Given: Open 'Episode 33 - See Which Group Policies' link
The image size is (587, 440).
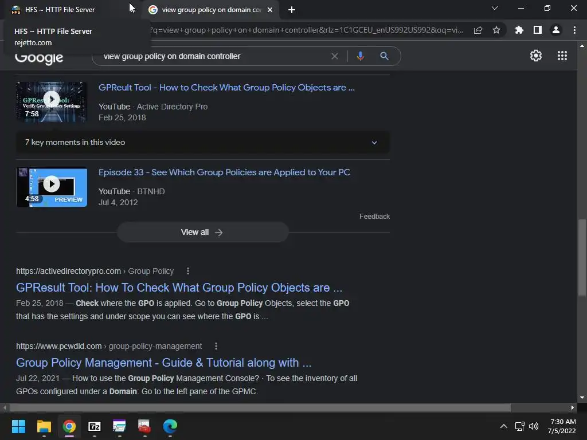Looking at the screenshot, I should (224, 172).
